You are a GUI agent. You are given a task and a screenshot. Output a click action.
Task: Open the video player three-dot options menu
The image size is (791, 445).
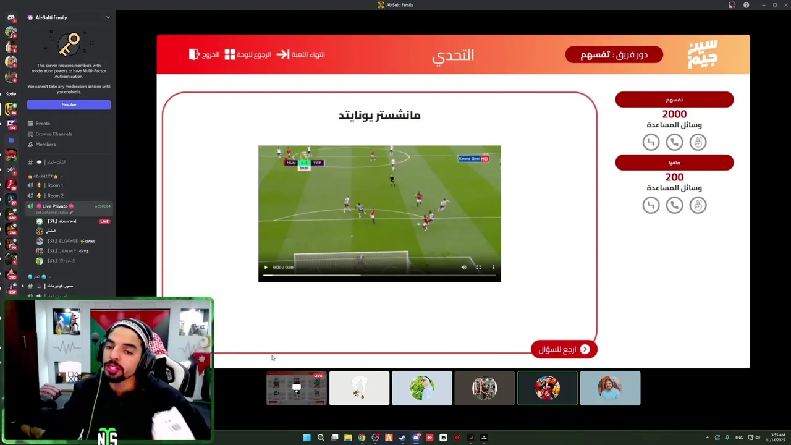click(x=493, y=267)
